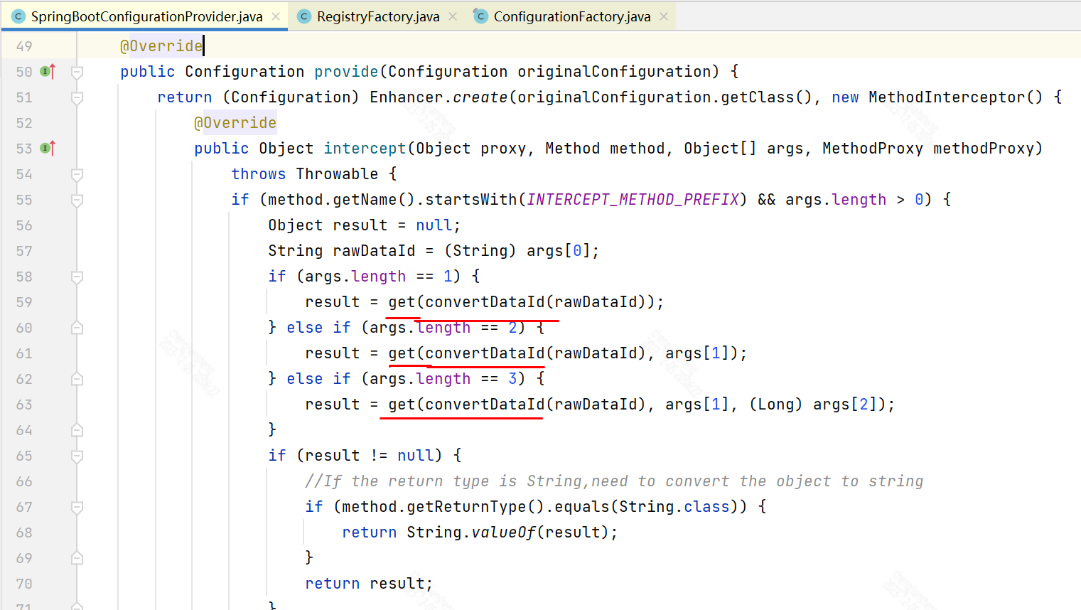Image resolution: width=1081 pixels, height=610 pixels.
Task: Open the RegistryFactory.java tab
Action: pyautogui.click(x=378, y=16)
